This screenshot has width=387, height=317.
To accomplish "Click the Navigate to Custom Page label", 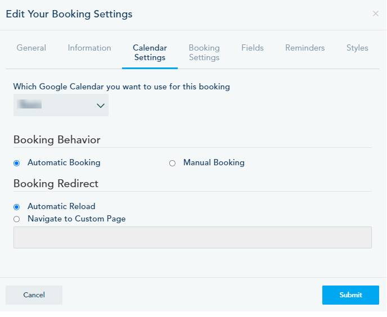I will pos(76,219).
